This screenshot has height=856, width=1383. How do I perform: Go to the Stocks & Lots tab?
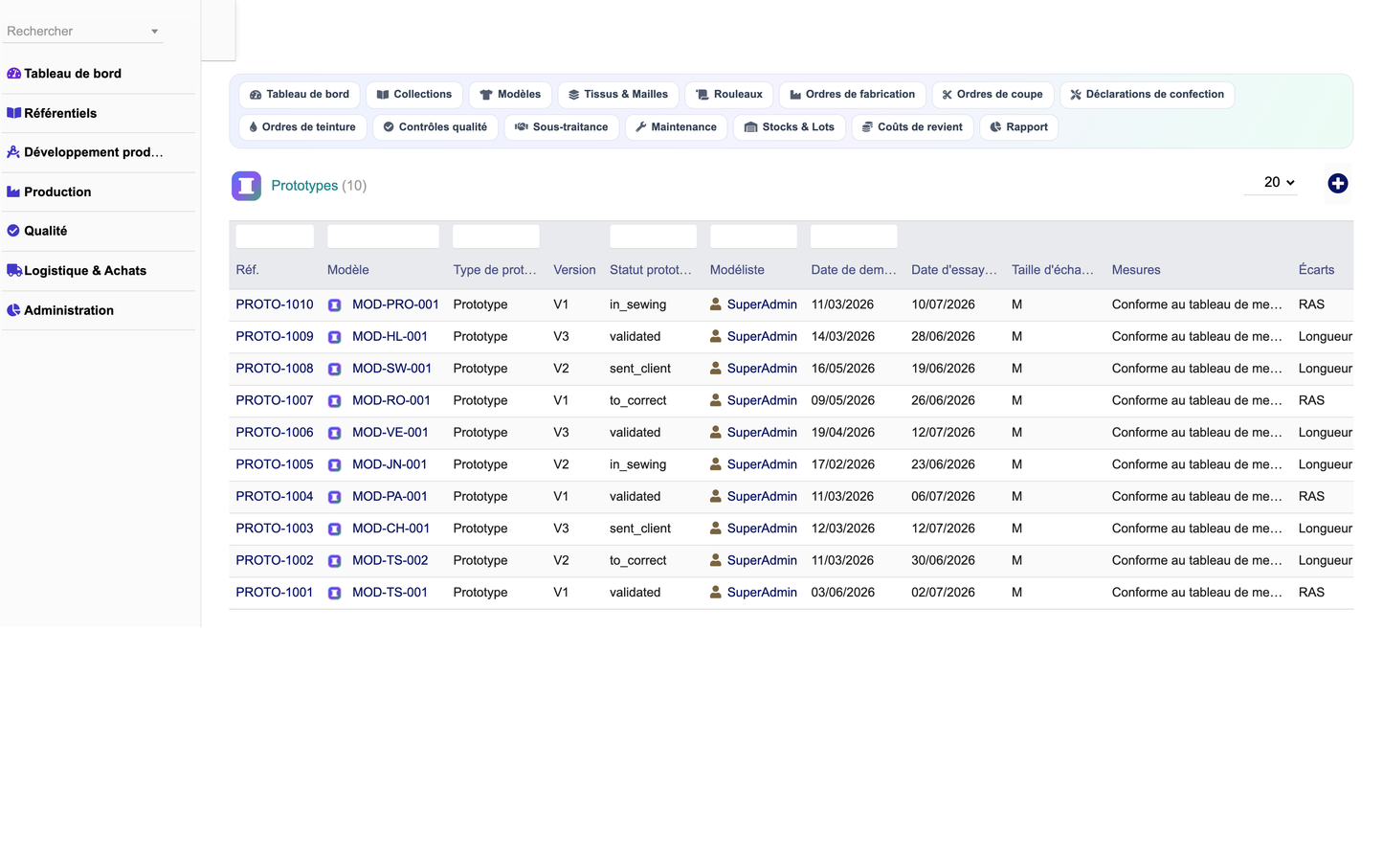click(x=790, y=127)
